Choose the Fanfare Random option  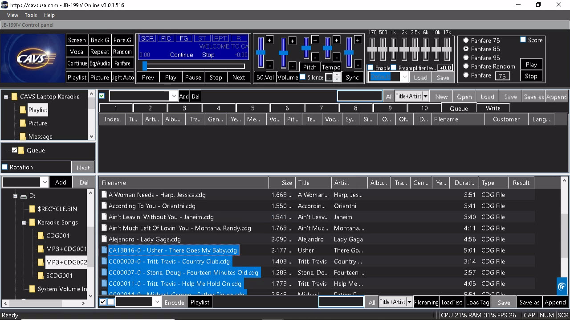pyautogui.click(x=466, y=66)
